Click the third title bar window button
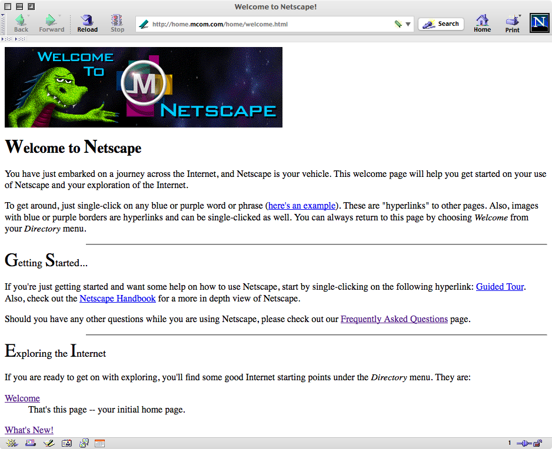 (x=31, y=6)
